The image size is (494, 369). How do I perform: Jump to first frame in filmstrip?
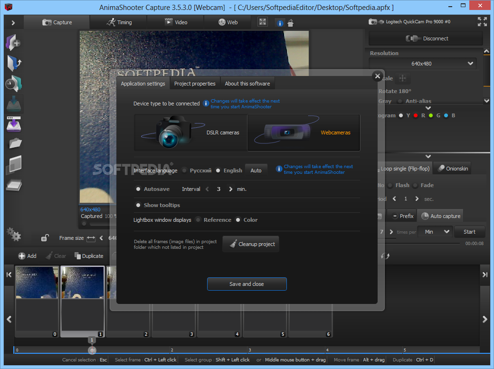(9, 275)
